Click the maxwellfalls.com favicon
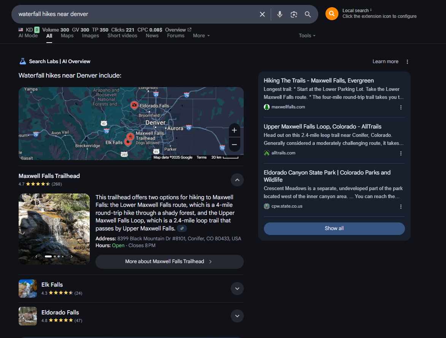Image resolution: width=446 pixels, height=338 pixels. [267, 107]
